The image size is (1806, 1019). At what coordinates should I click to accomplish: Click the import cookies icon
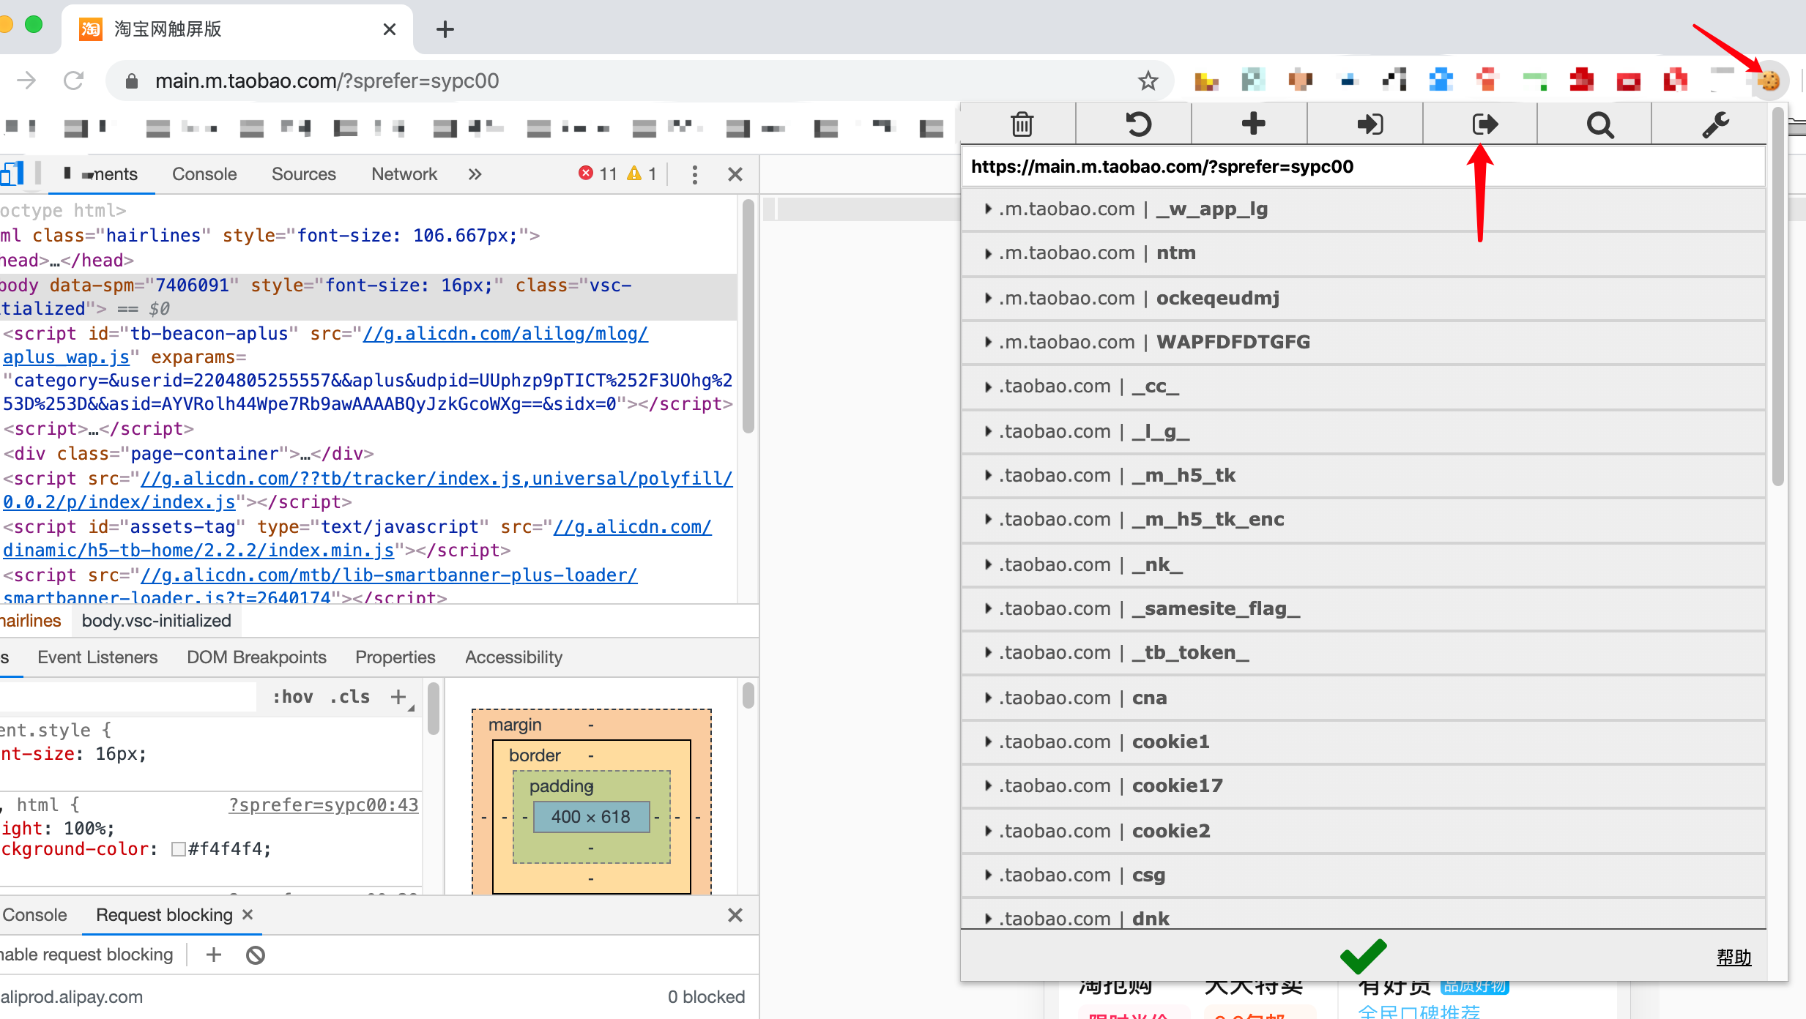1369,124
